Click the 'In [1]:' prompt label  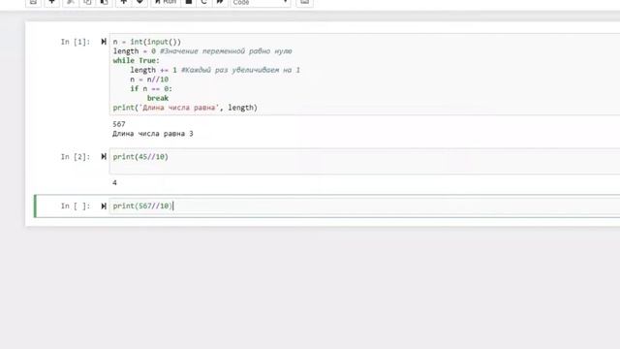[76, 42]
